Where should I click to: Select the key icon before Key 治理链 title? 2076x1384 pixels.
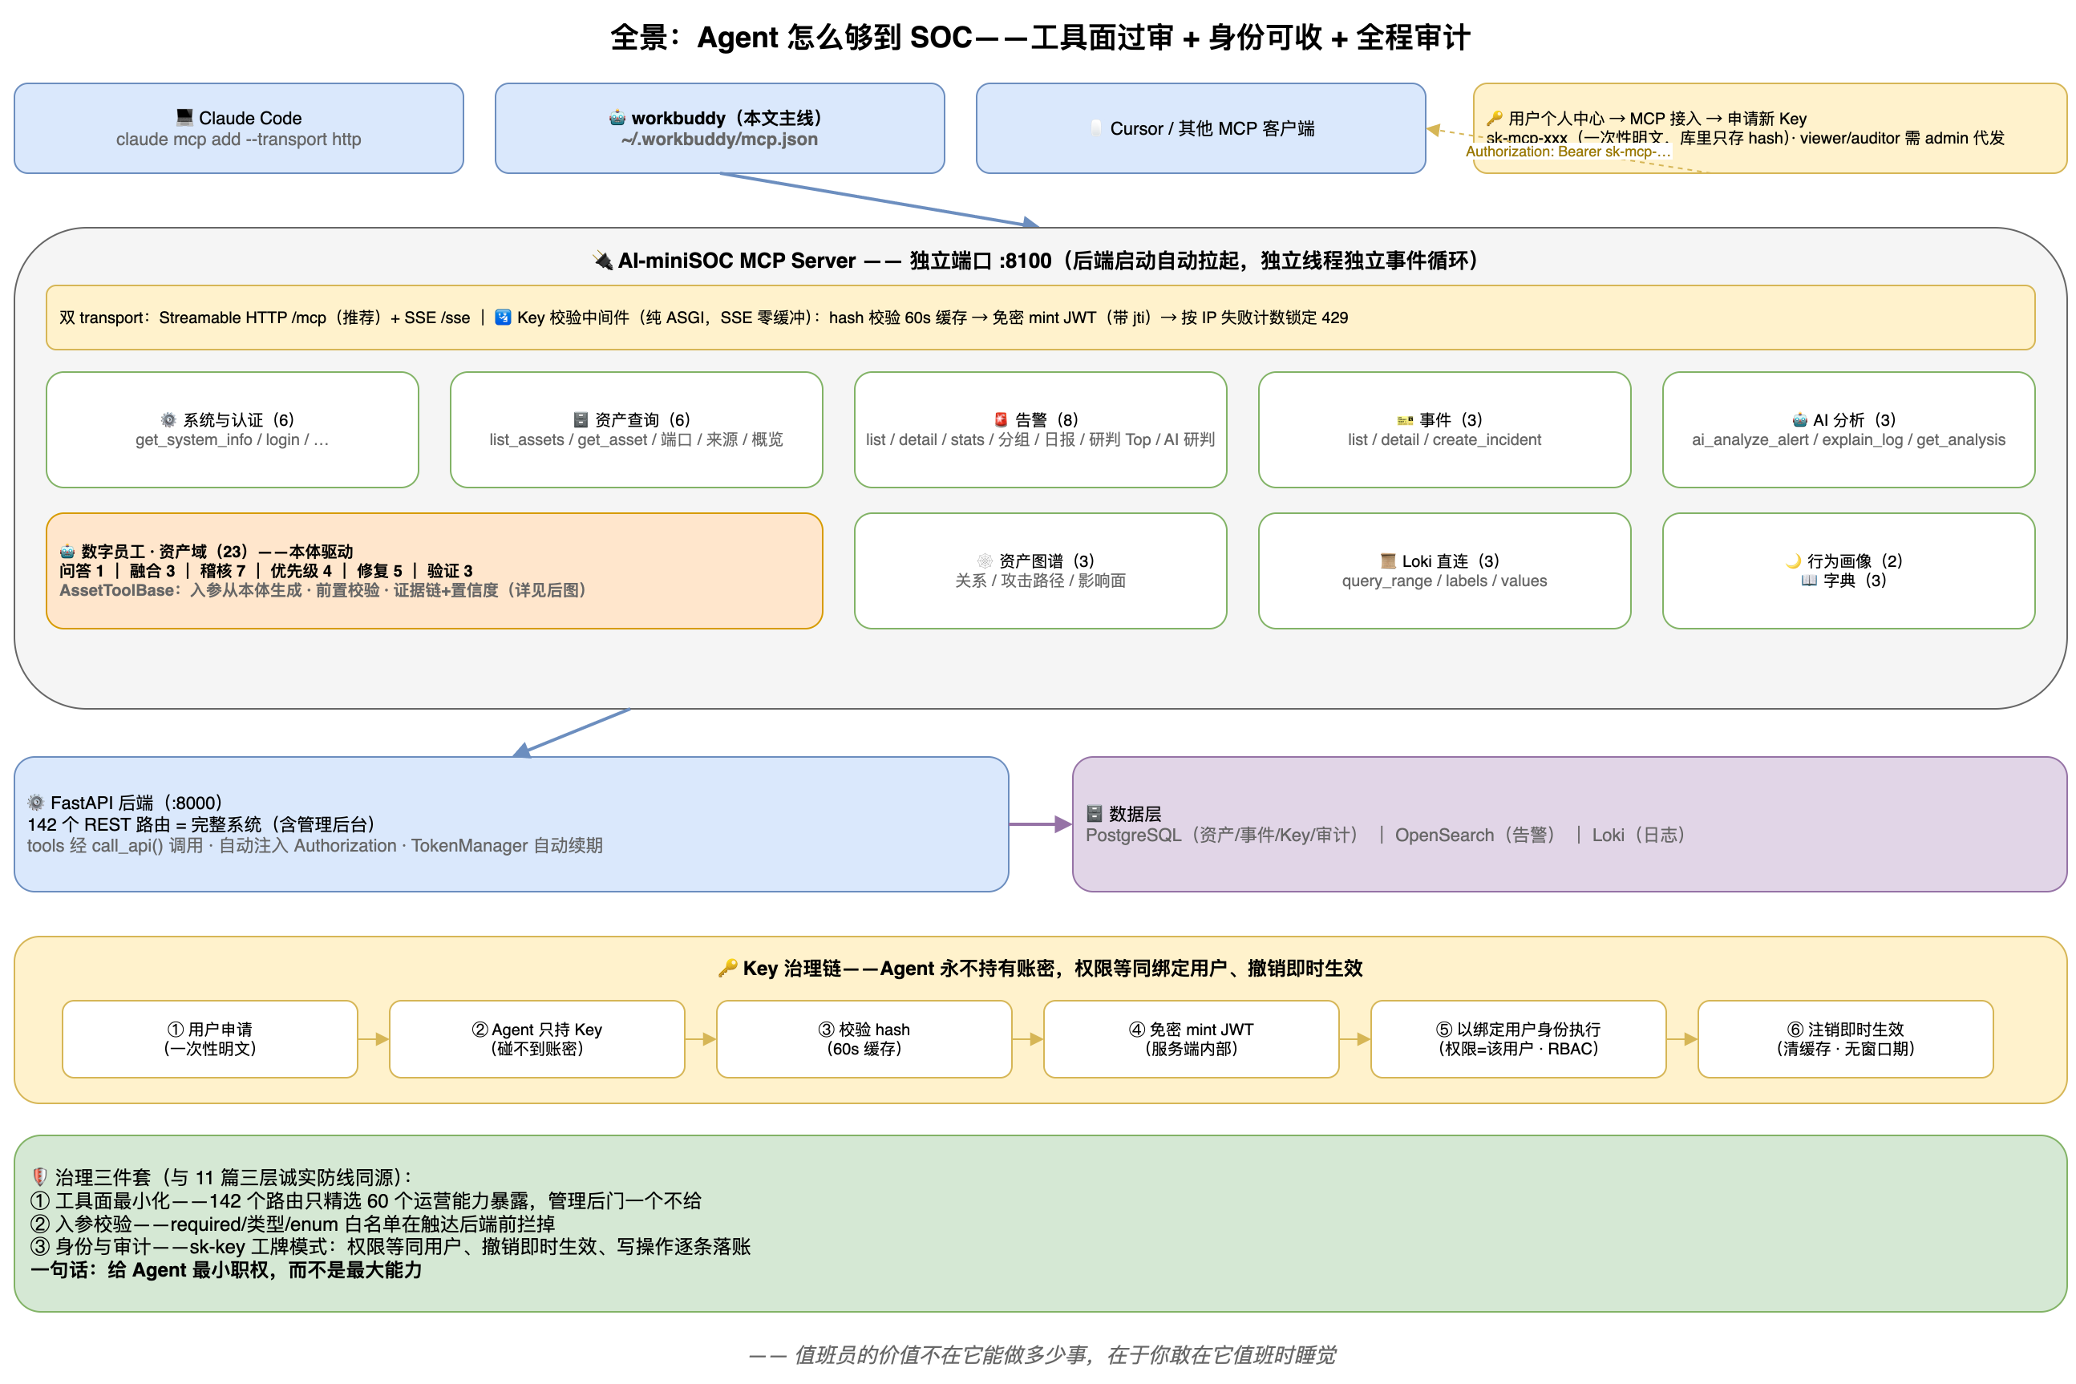[727, 969]
